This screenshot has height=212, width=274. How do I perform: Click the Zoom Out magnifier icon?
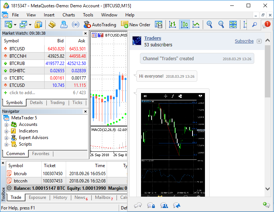[221, 24]
